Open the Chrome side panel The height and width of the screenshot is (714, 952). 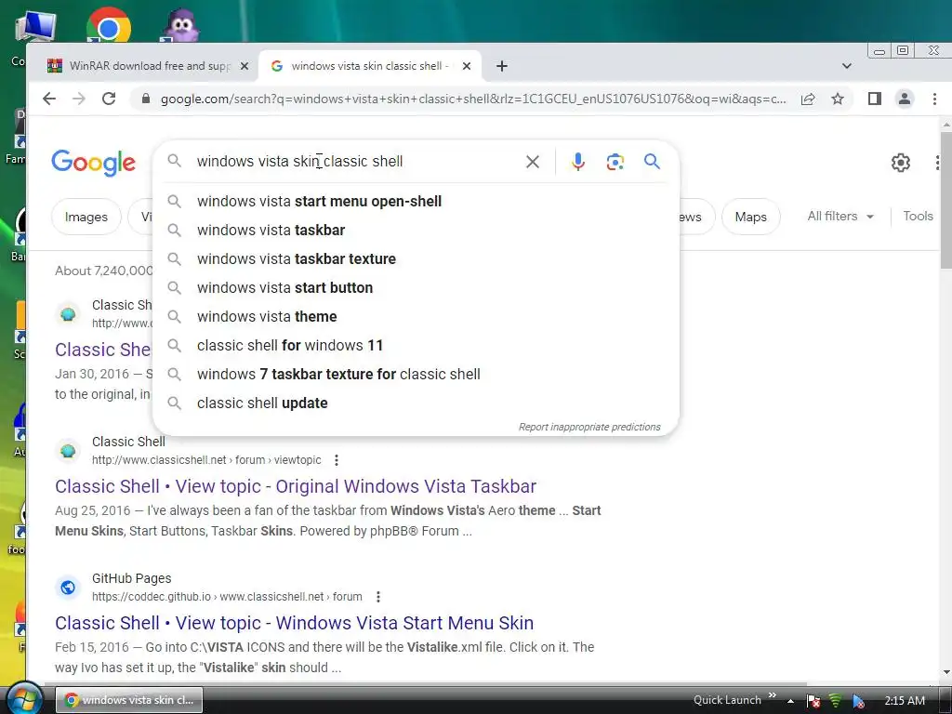pos(874,99)
